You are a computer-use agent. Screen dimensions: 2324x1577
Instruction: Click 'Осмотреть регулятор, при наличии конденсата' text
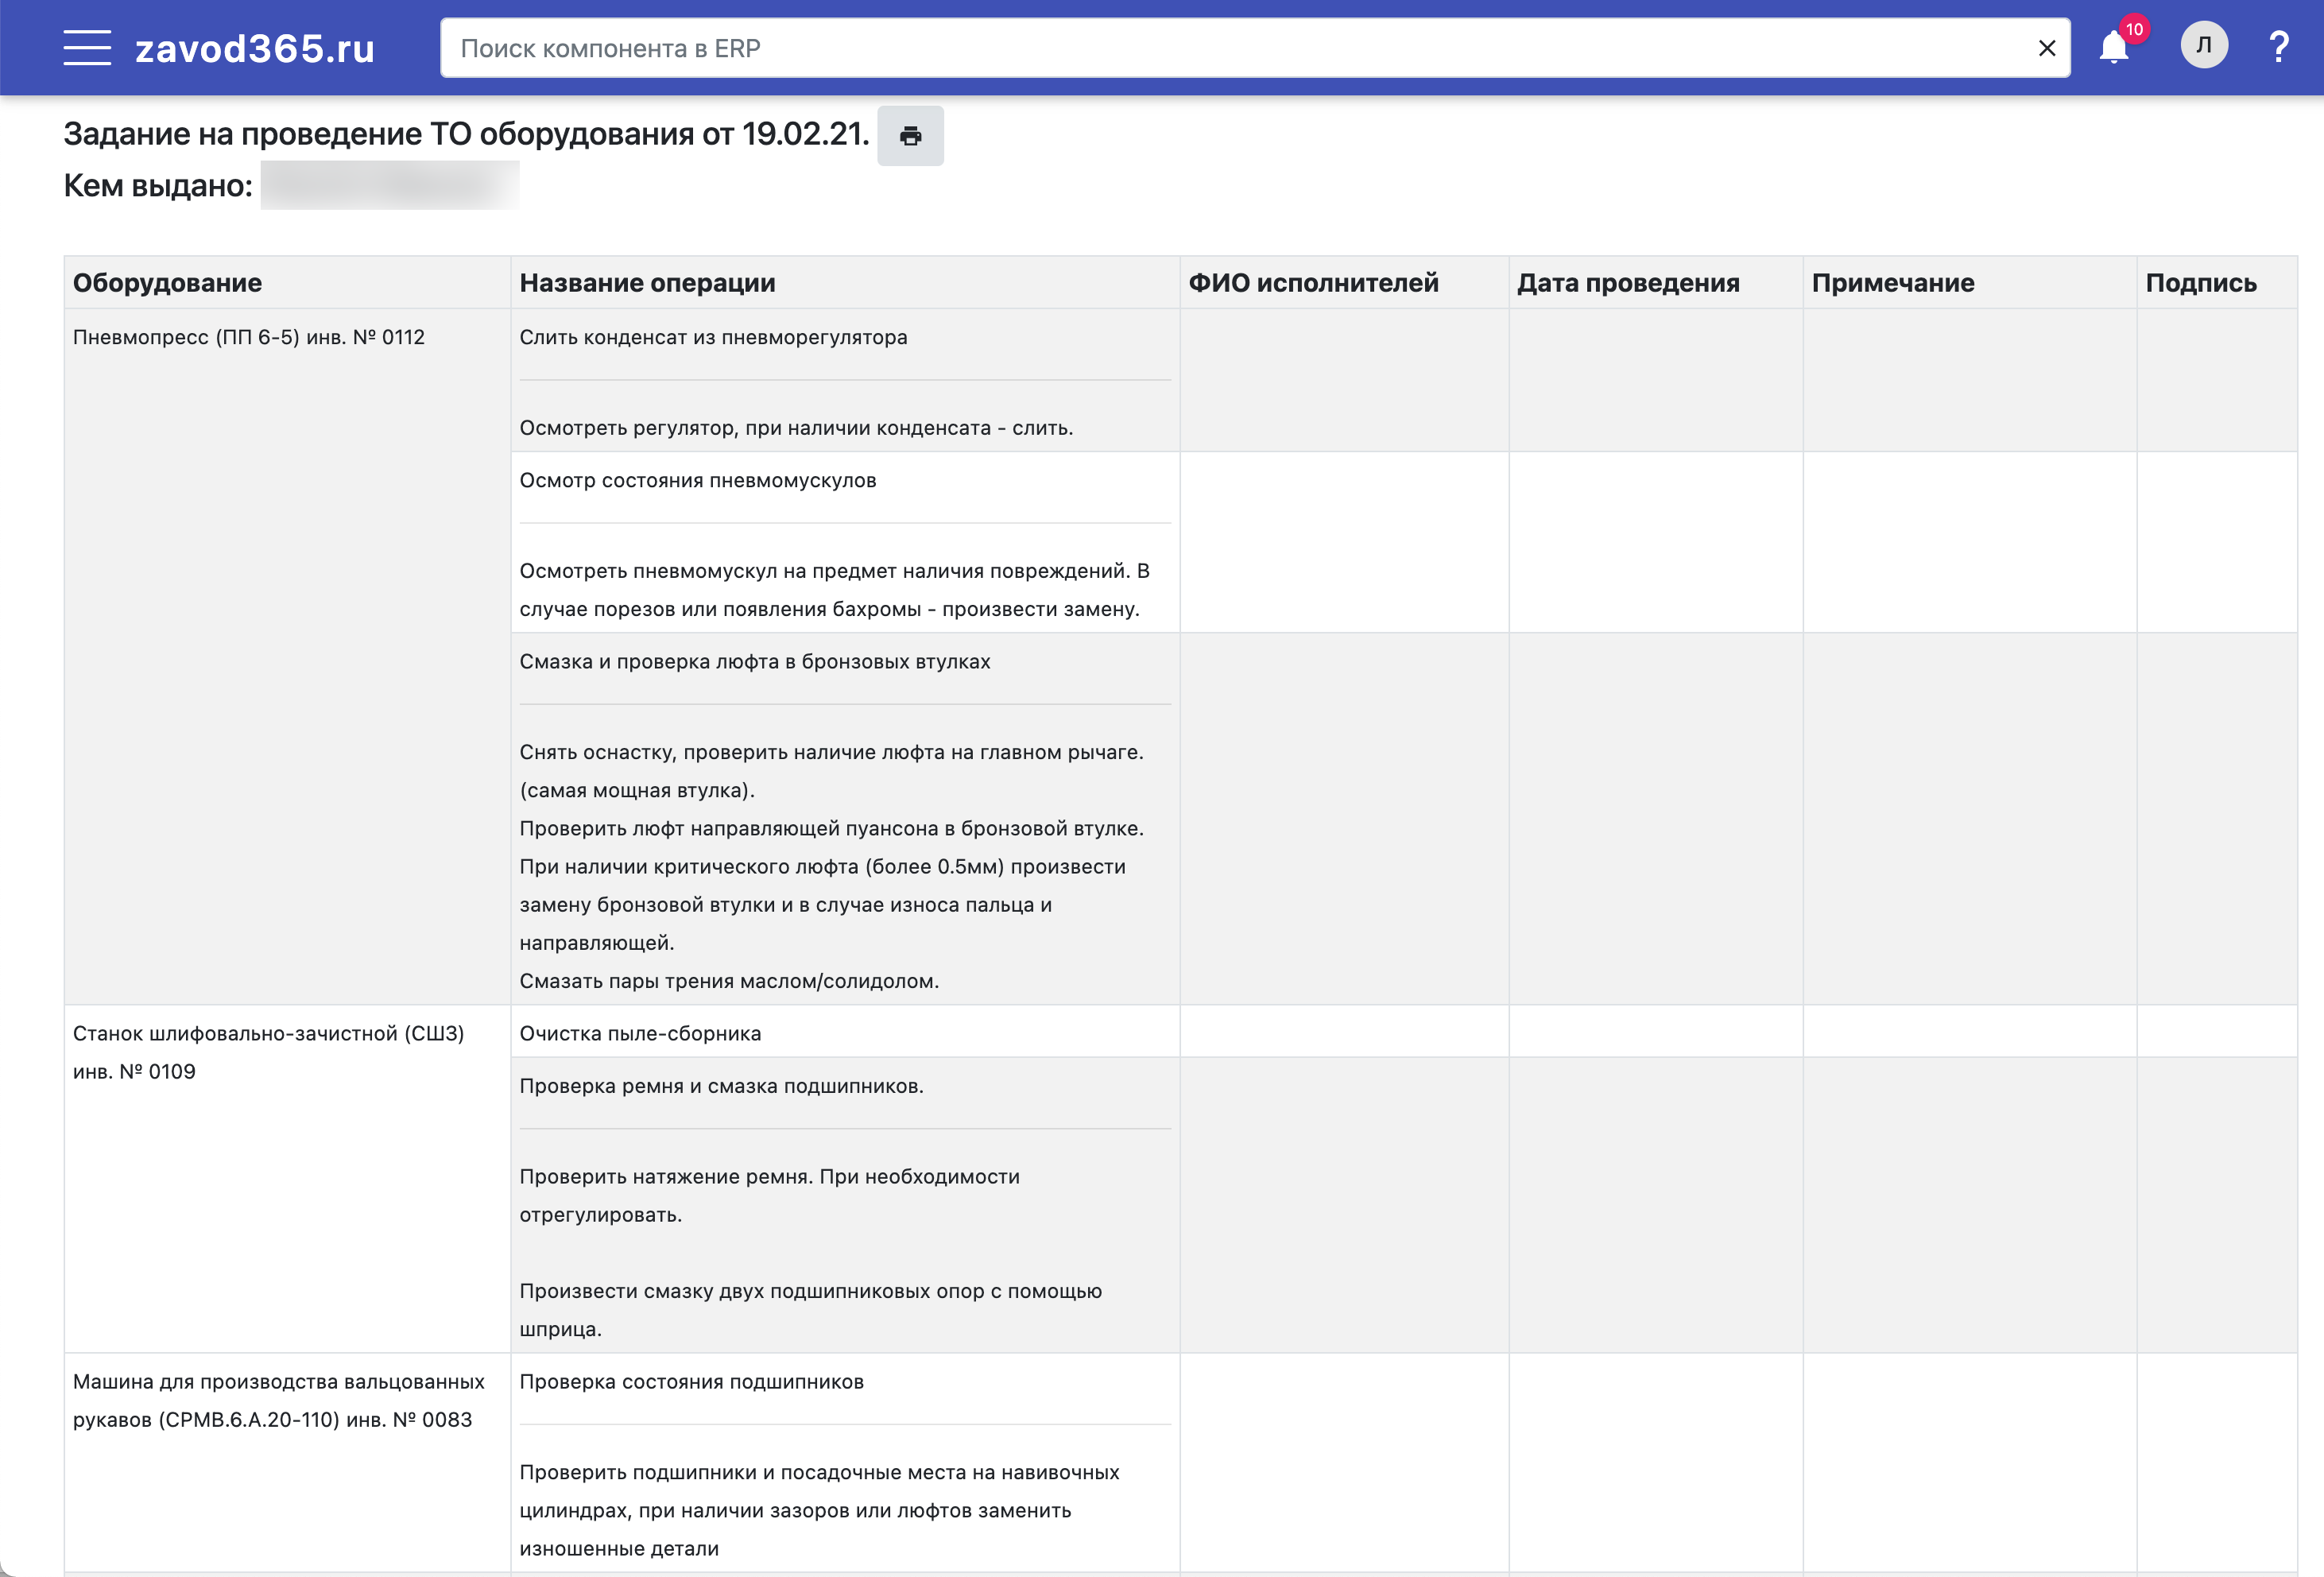pyautogui.click(x=796, y=427)
